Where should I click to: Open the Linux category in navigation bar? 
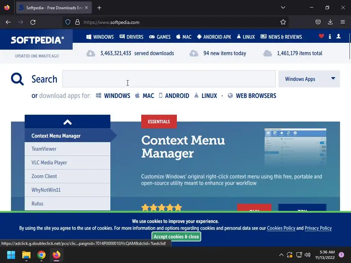[246, 37]
